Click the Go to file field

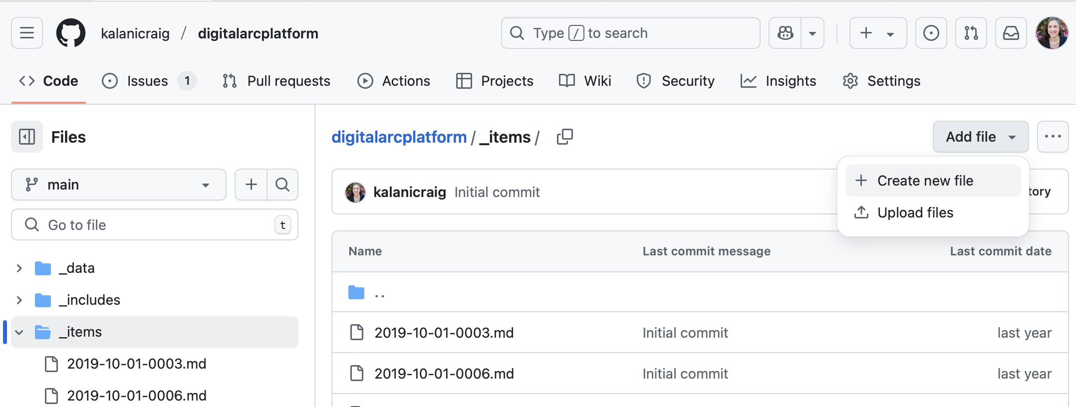click(x=155, y=224)
